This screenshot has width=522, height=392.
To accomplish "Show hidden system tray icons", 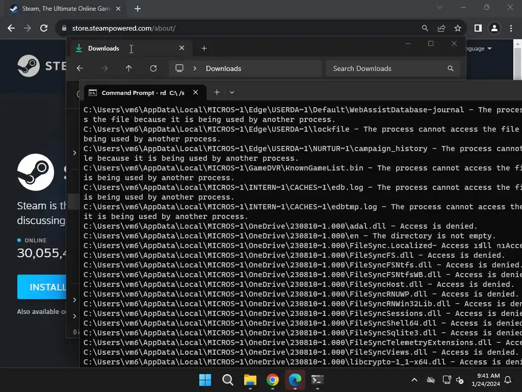I will [x=414, y=380].
